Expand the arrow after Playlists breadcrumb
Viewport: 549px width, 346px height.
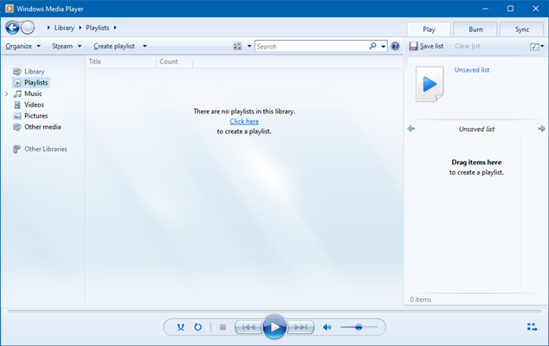point(115,28)
